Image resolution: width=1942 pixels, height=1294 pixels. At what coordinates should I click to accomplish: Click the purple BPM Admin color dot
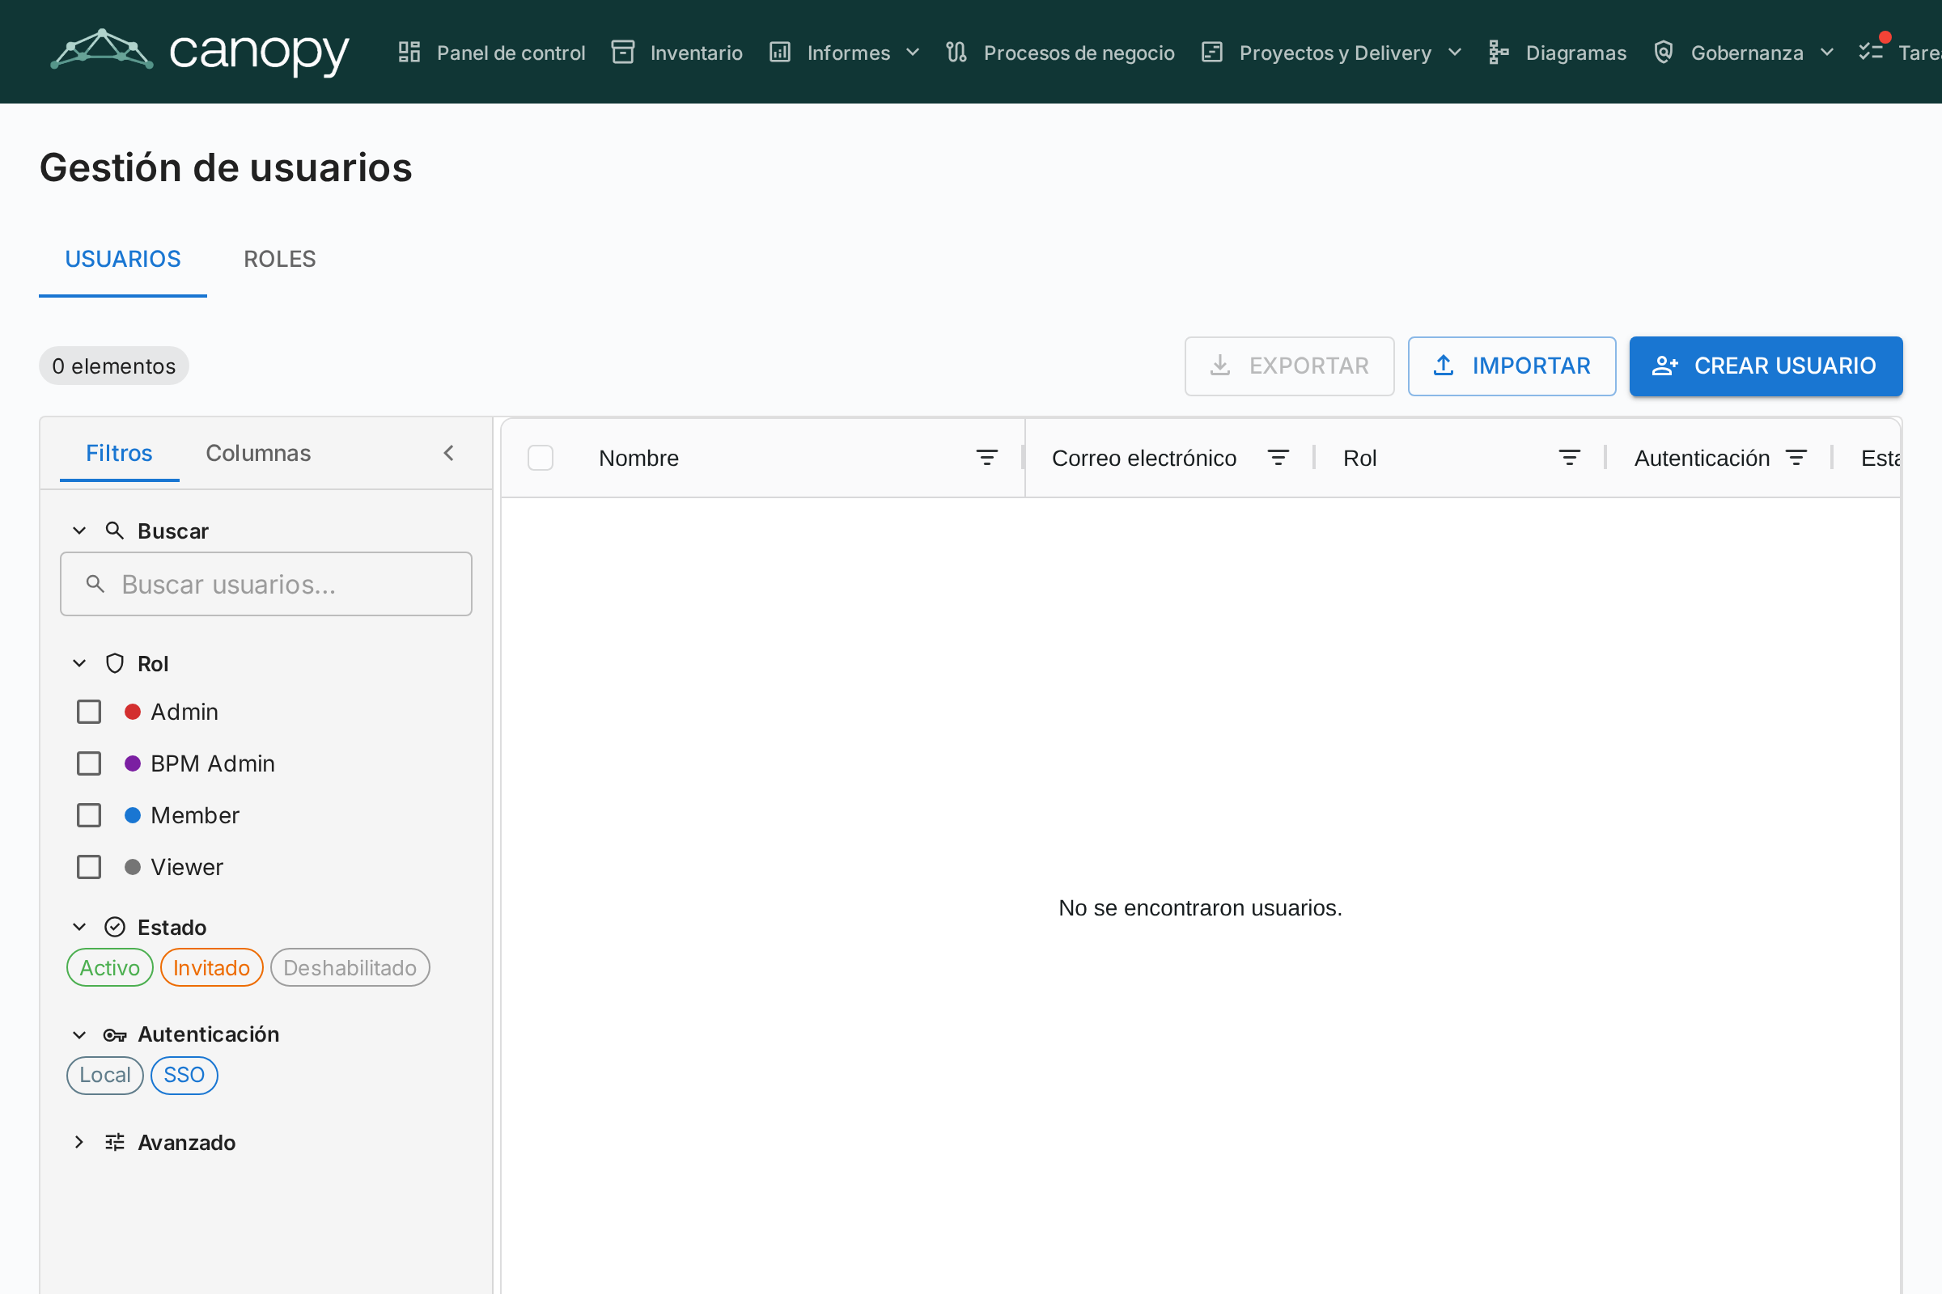coord(132,763)
